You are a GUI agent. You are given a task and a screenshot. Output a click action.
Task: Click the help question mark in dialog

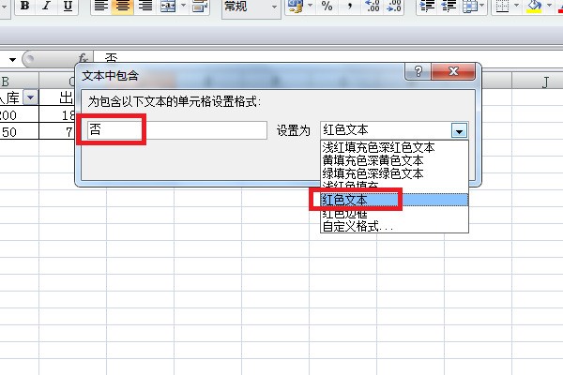(418, 71)
